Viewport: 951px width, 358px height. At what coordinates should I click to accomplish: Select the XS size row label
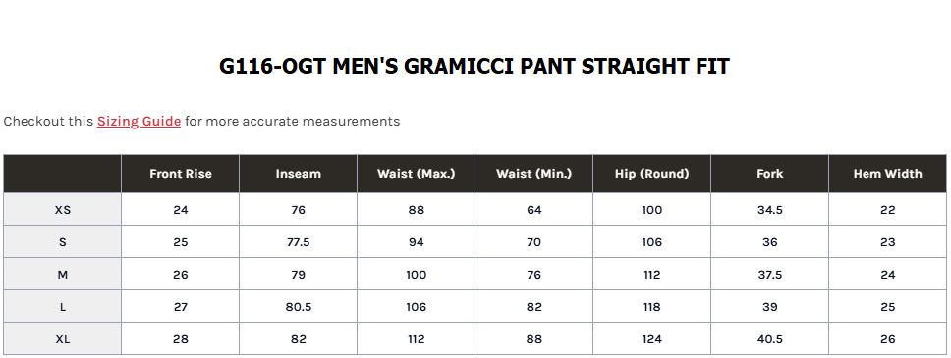point(63,210)
